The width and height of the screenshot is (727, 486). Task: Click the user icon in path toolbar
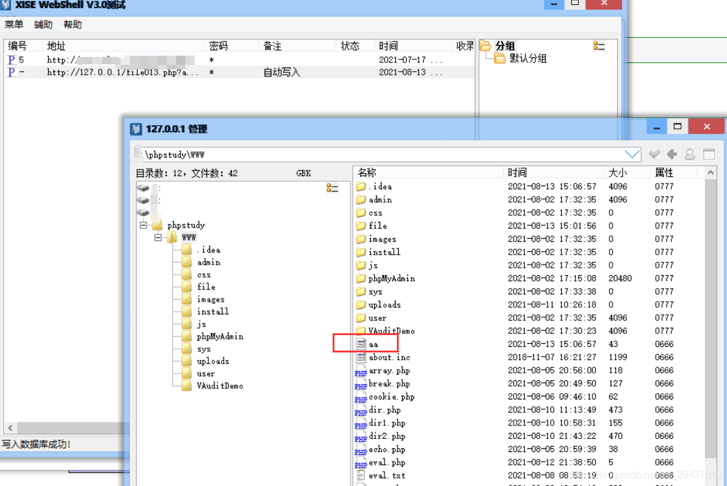pyautogui.click(x=690, y=155)
